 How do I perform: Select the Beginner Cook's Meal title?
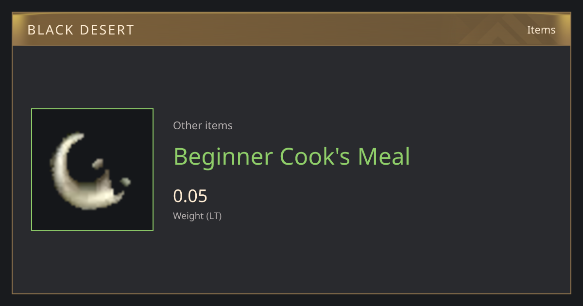click(x=291, y=157)
